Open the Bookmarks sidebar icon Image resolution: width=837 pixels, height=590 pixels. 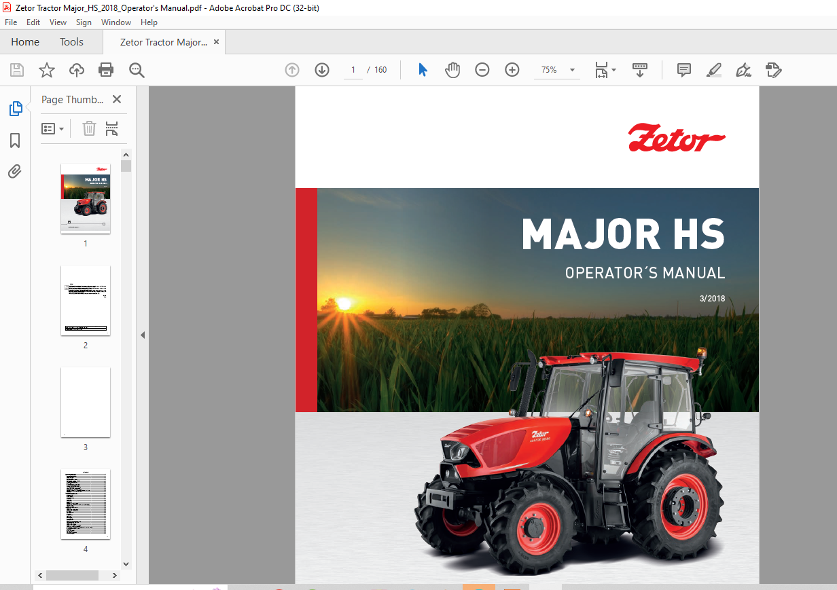15,141
